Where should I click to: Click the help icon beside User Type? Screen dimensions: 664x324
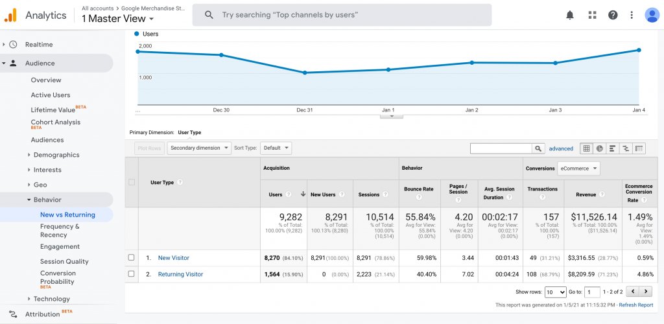[x=180, y=182]
